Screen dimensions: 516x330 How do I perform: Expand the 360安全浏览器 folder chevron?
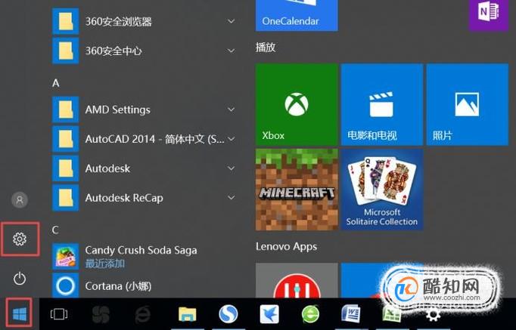click(232, 21)
